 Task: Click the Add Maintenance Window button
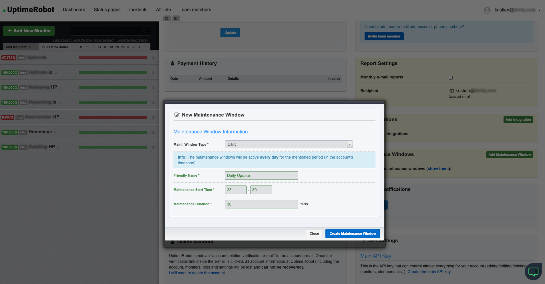tap(510, 155)
